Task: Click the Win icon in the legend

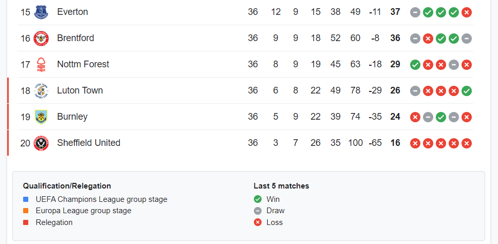Action: [257, 199]
